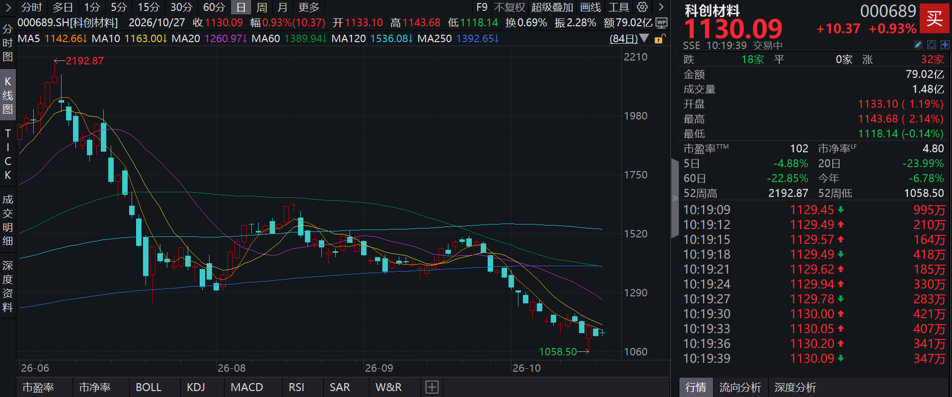
Task: Open TICK sidebar tab
Action: click(x=7, y=154)
